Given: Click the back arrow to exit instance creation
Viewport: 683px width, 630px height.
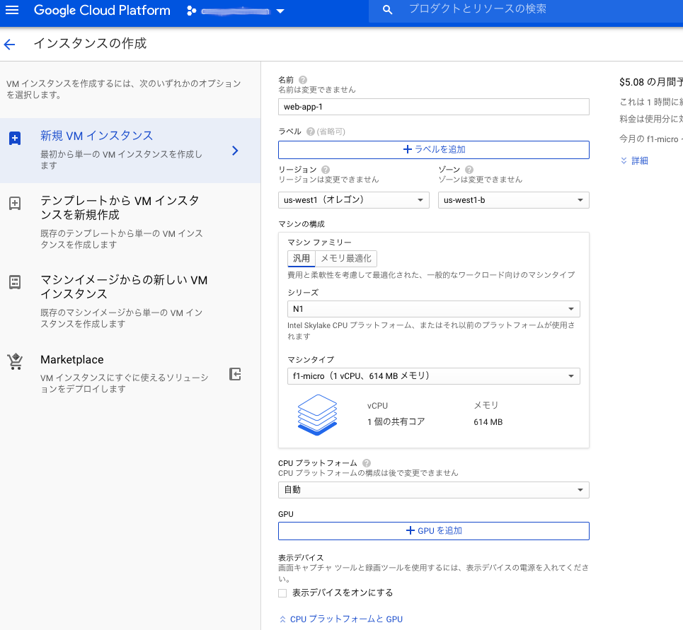Looking at the screenshot, I should click(x=9, y=44).
